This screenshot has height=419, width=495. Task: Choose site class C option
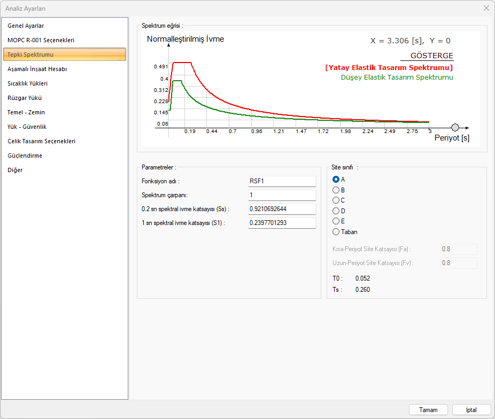click(x=336, y=200)
